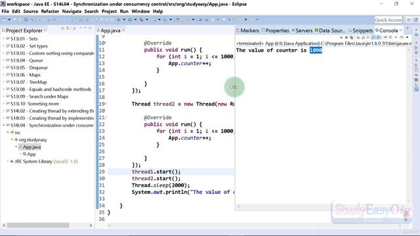420x236 pixels.
Task: Fold the thread2 block at line 19
Action: pos(106,104)
